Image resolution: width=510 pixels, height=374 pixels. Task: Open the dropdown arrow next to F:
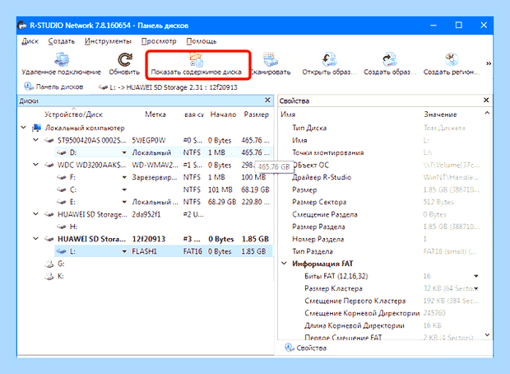click(x=124, y=177)
